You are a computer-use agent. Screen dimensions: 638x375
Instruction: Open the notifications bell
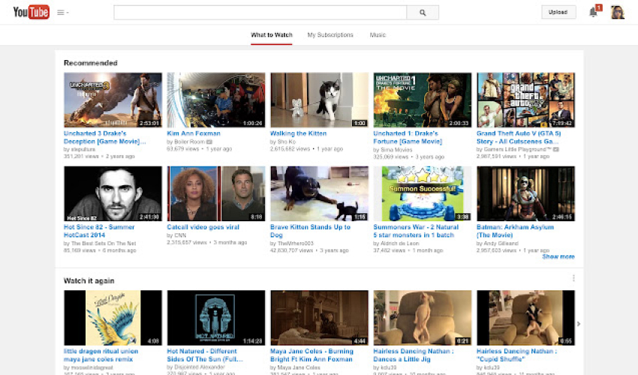pos(594,12)
